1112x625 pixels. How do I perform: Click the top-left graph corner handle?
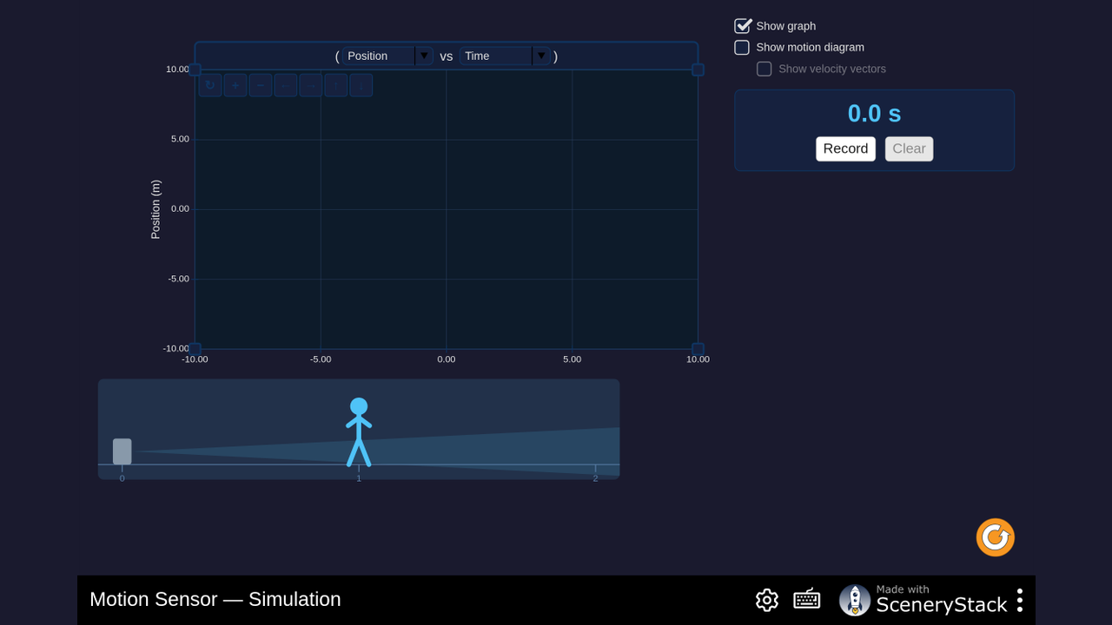[x=195, y=69]
